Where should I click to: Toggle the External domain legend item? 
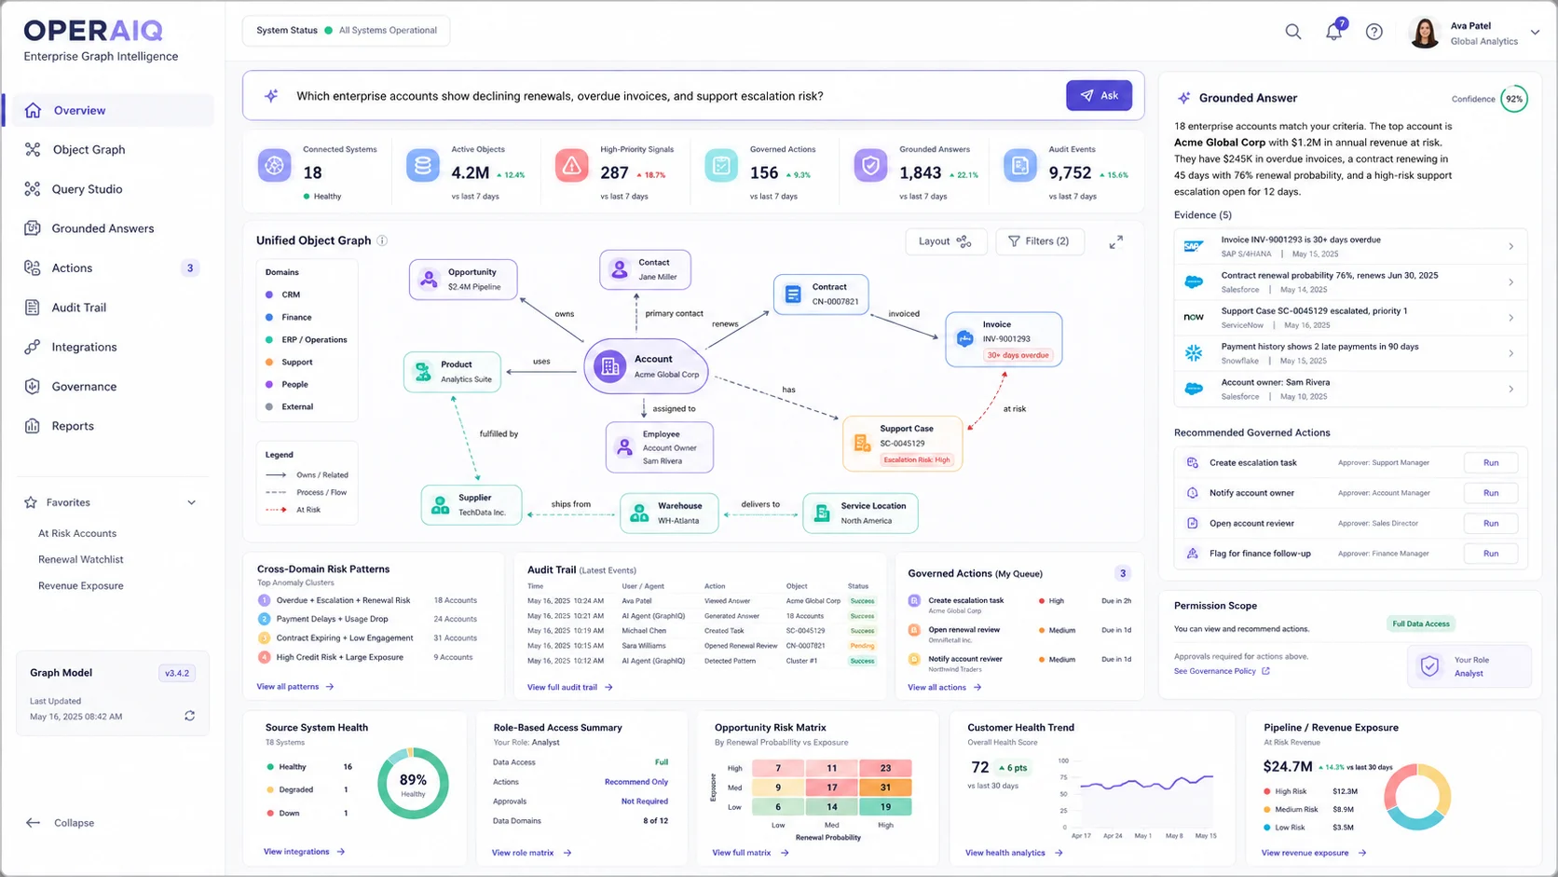290,406
